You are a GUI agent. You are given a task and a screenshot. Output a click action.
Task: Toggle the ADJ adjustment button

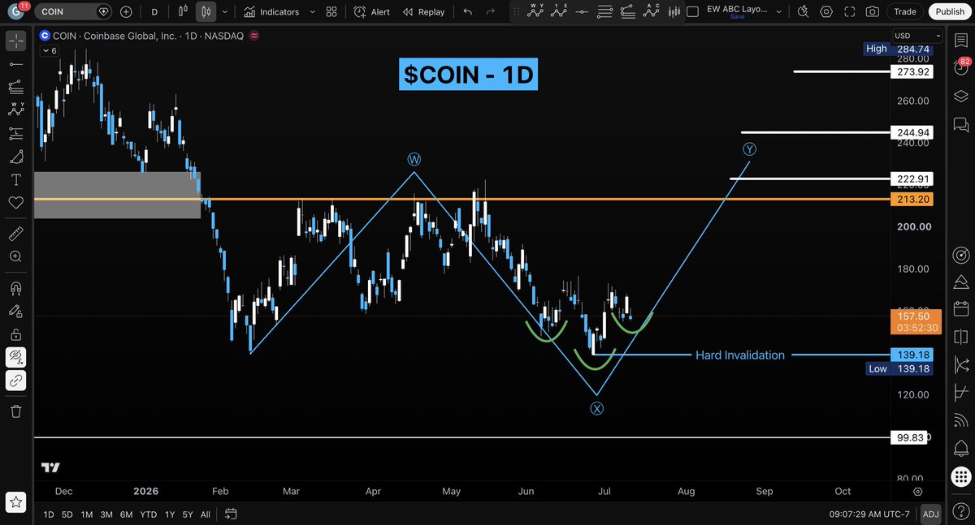coord(930,514)
